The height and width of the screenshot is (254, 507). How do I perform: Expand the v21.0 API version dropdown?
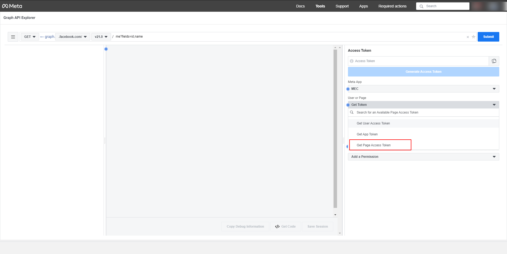[101, 37]
